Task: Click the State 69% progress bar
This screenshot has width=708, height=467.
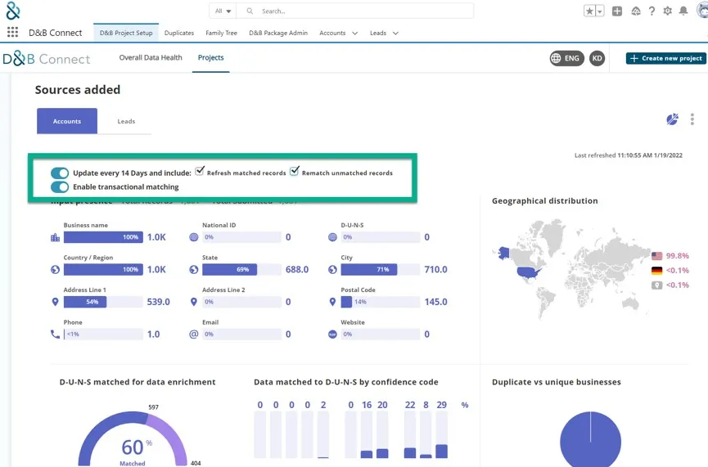Action: click(x=241, y=269)
